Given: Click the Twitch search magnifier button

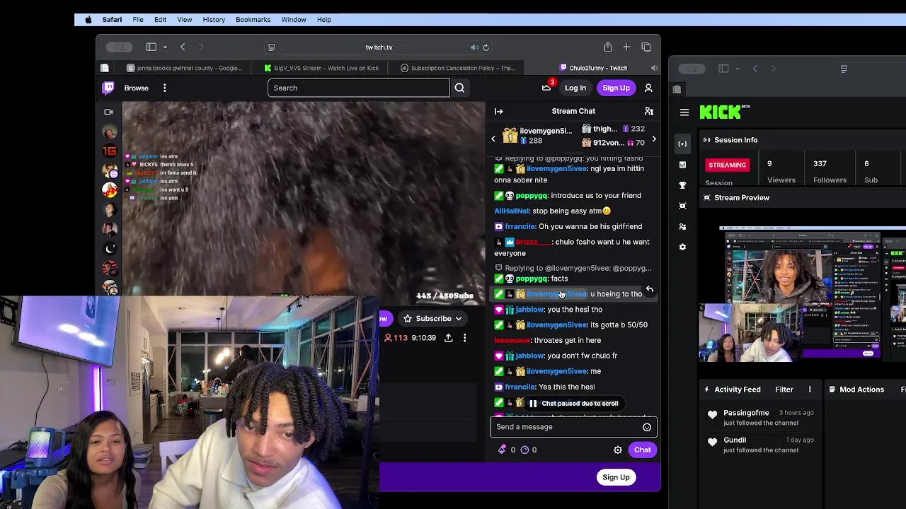Looking at the screenshot, I should click(x=459, y=88).
